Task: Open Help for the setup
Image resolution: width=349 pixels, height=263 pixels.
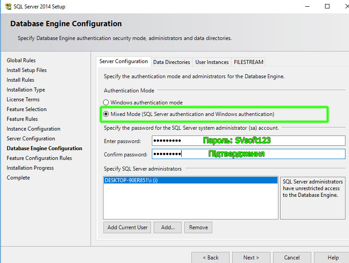Action: coord(333,258)
